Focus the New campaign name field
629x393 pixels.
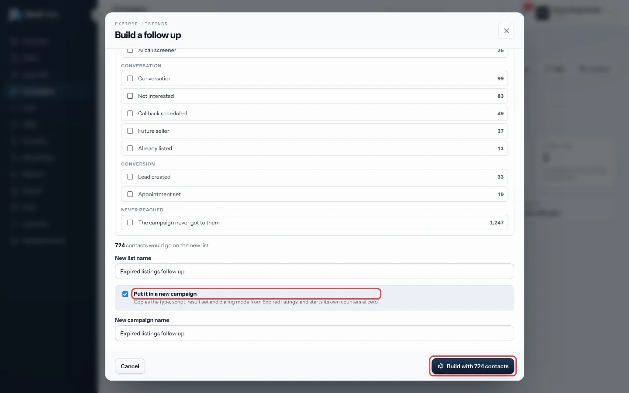[314, 333]
